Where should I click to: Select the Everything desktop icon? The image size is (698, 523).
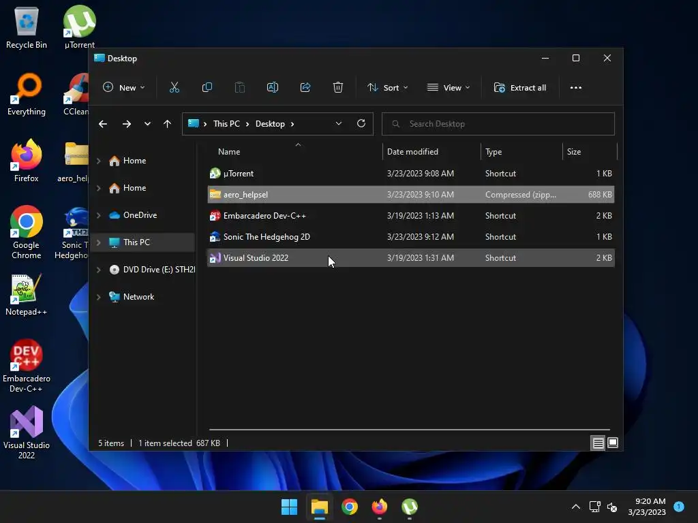point(27,94)
